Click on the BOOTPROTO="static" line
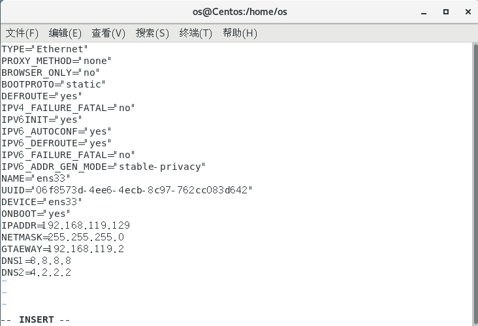Image resolution: width=478 pixels, height=326 pixels. click(x=54, y=84)
